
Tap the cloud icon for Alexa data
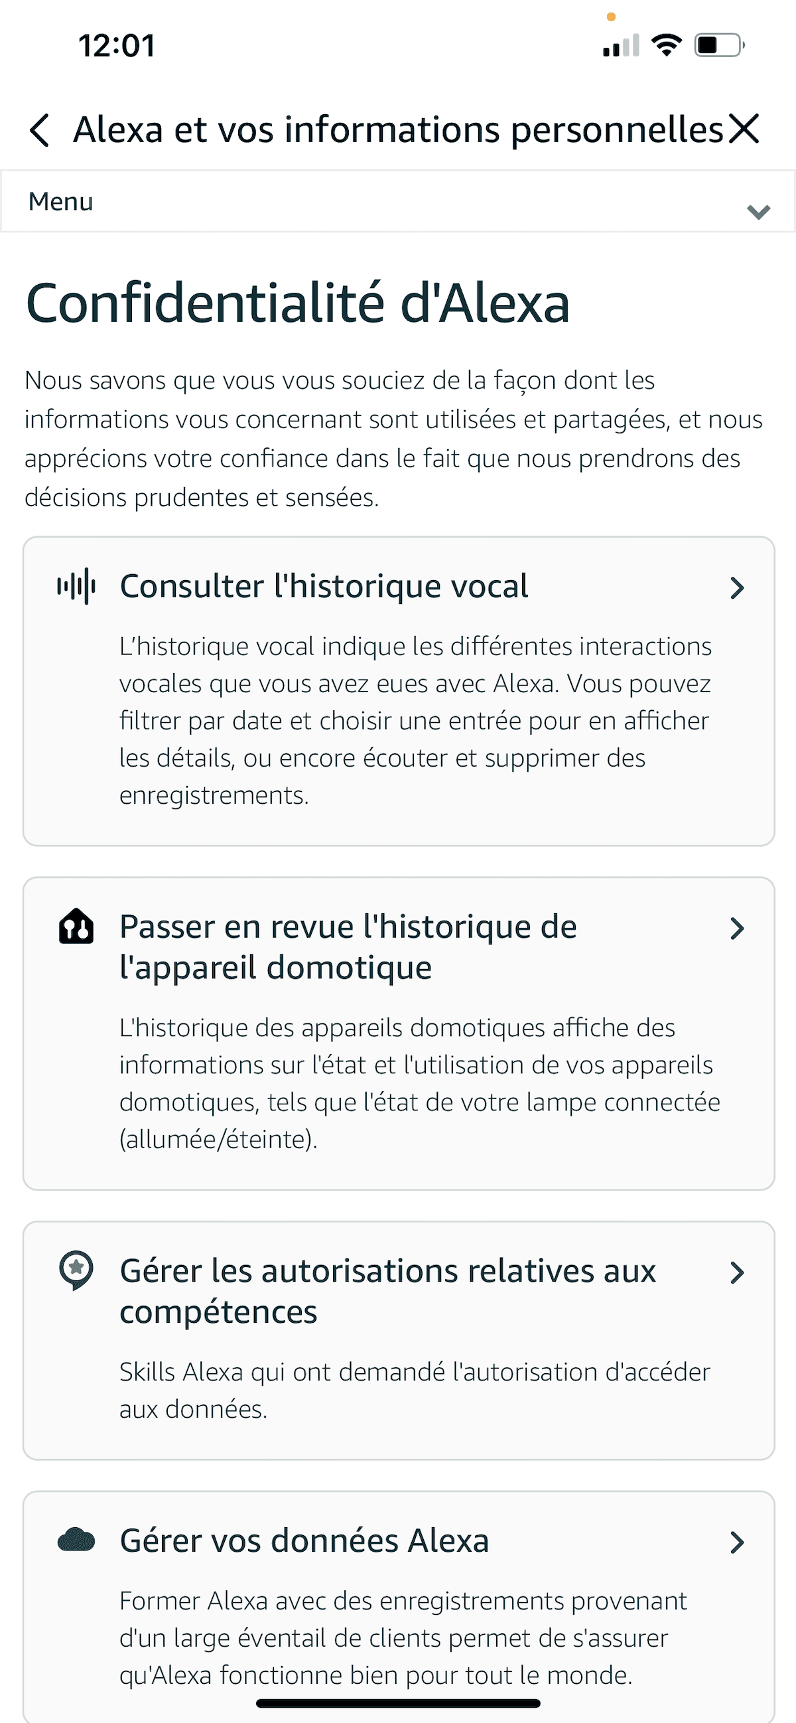76,1540
